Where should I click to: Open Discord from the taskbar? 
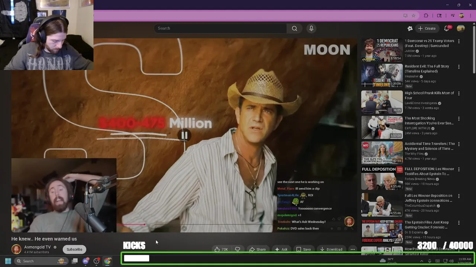tap(86, 261)
